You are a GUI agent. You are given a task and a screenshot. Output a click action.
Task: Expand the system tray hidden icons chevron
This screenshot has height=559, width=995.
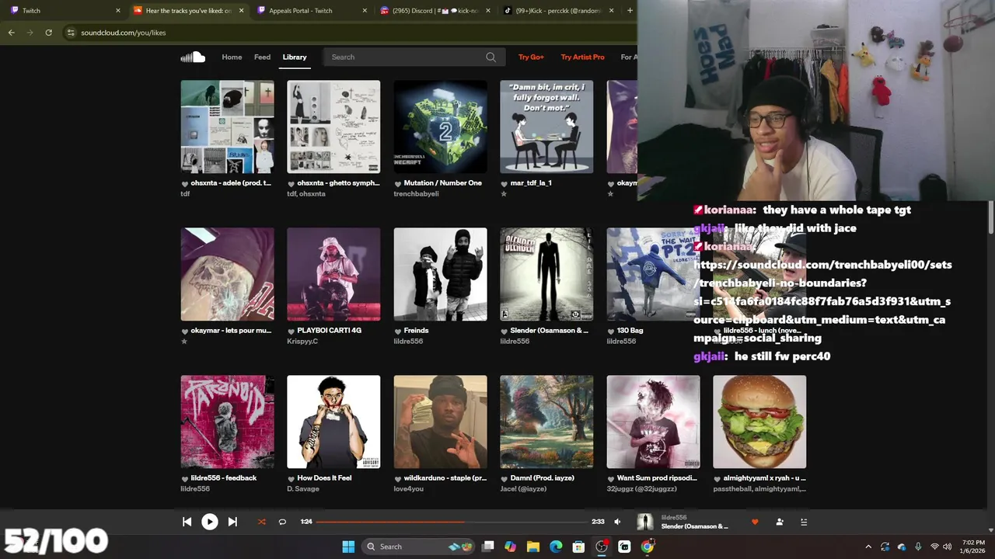click(x=868, y=547)
